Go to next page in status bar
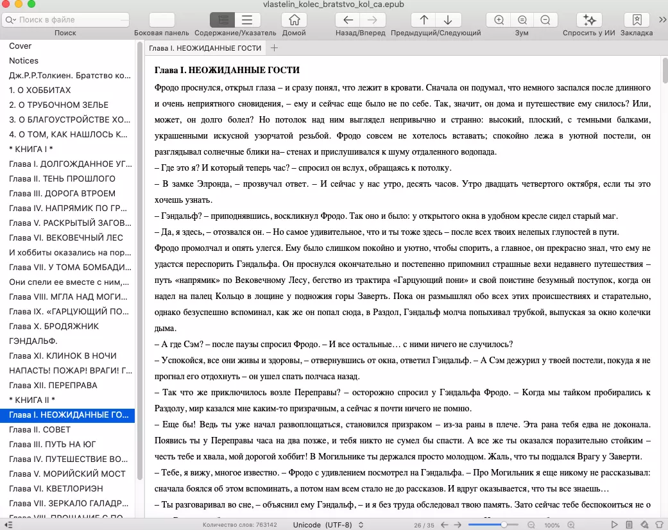This screenshot has height=530, width=668. pyautogui.click(x=458, y=525)
